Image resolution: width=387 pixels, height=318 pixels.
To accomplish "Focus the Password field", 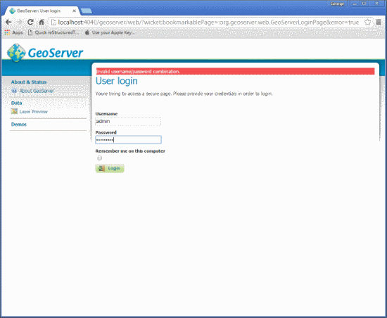I will pos(128,140).
